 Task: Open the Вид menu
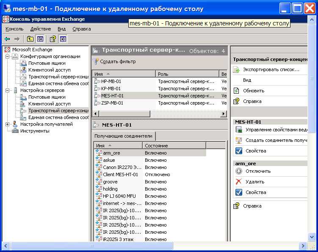click(61, 29)
